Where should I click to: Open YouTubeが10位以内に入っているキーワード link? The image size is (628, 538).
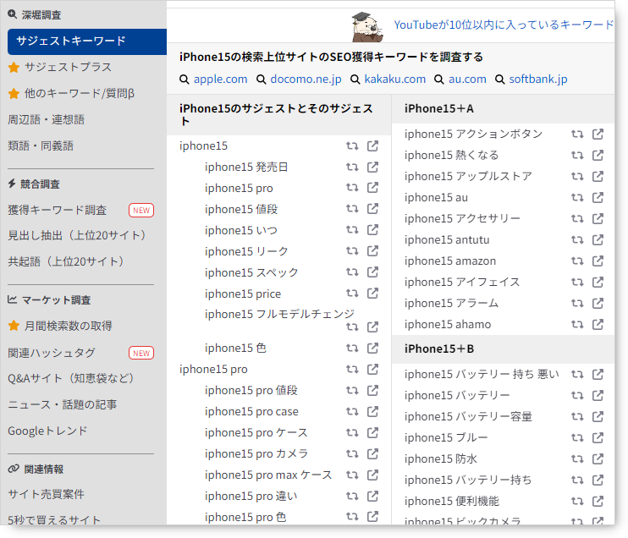pos(504,25)
